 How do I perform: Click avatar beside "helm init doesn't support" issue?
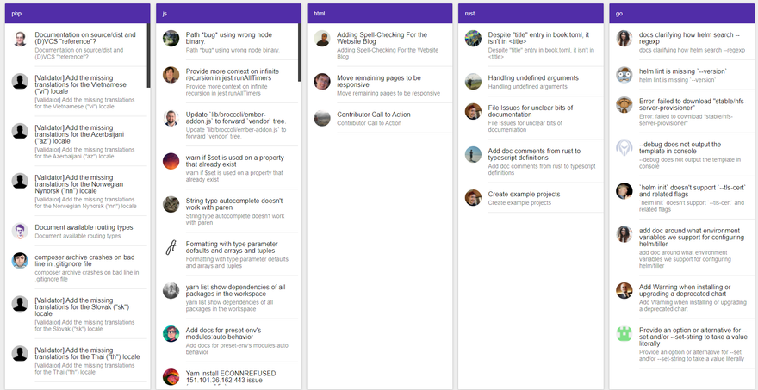pyautogui.click(x=624, y=191)
